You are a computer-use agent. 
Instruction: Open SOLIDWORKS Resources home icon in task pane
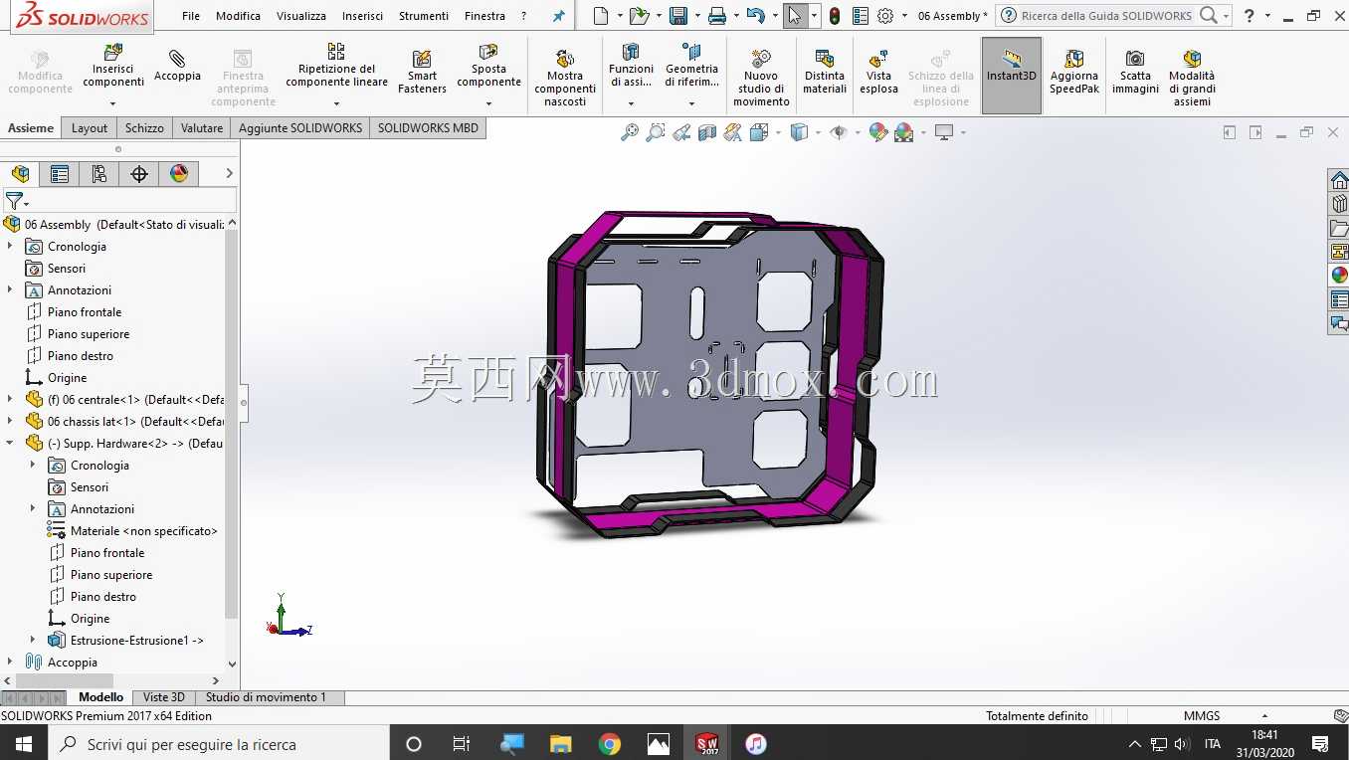[x=1339, y=180]
